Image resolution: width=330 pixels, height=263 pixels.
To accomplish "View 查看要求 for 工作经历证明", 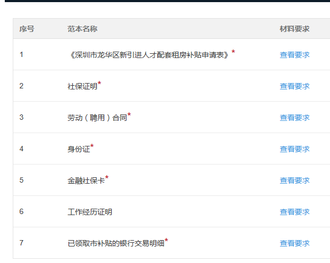I will click(x=294, y=212).
